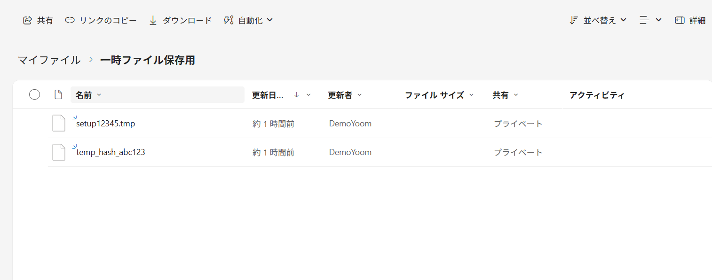Click the temp_hash_abc123 file icon
This screenshot has height=280, width=712.
[x=59, y=152]
